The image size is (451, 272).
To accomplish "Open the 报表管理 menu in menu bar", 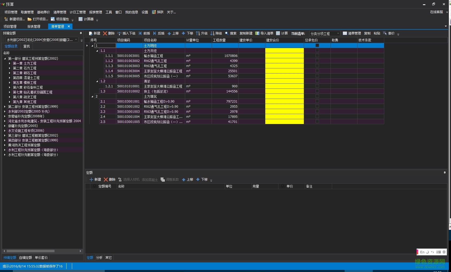I will click(95, 12).
